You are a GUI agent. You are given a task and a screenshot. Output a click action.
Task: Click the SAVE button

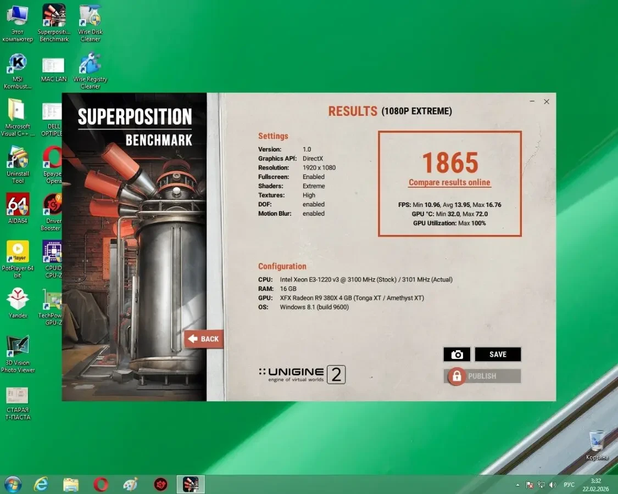498,354
